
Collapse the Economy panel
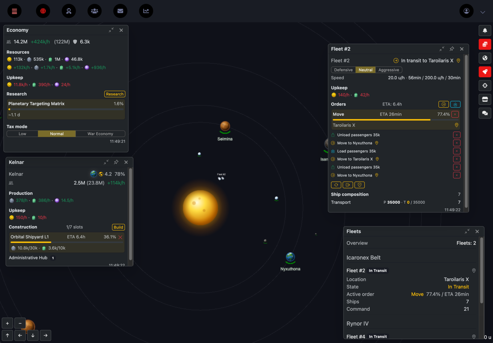point(111,30)
